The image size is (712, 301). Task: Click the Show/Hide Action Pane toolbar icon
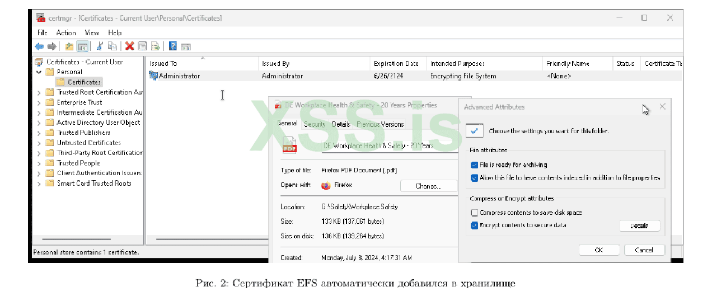(186, 46)
